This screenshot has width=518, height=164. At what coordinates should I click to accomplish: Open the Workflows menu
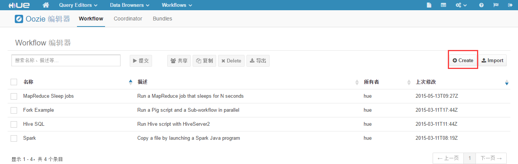[177, 5]
